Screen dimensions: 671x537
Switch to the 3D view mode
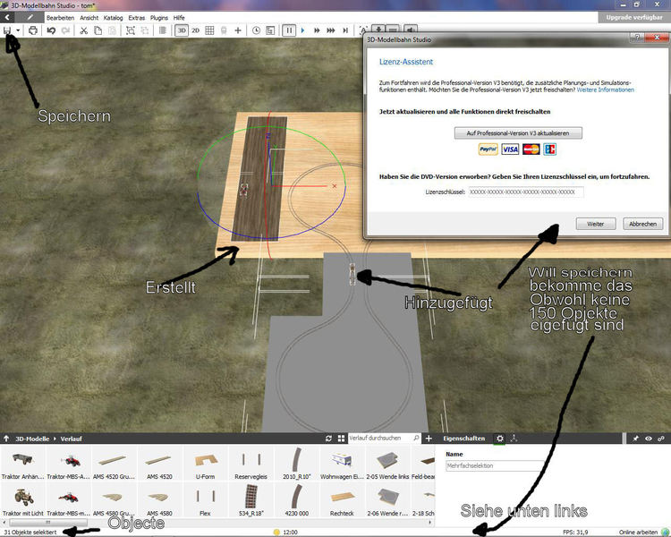(x=182, y=30)
